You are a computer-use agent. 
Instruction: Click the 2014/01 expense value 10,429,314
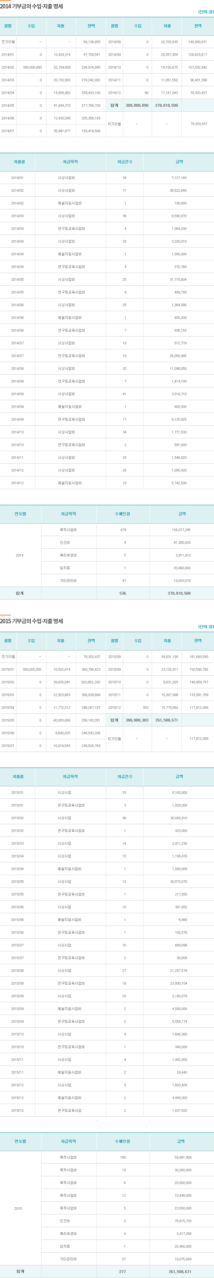[x=62, y=55]
